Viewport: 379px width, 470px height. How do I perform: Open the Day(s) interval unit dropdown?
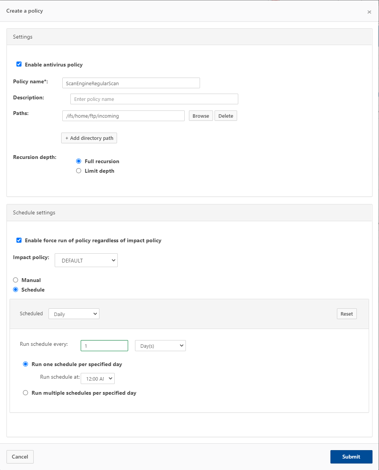coord(160,345)
